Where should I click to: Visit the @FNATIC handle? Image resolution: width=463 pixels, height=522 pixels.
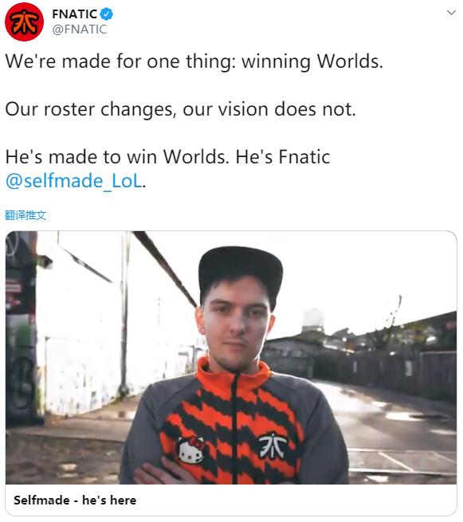tap(80, 29)
